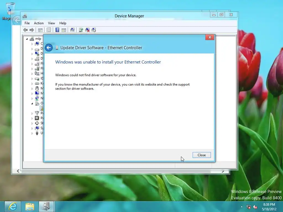Viewport: 283px width, 212px height.
Task: Click right scroll arrow in background window
Action: click(223, 172)
